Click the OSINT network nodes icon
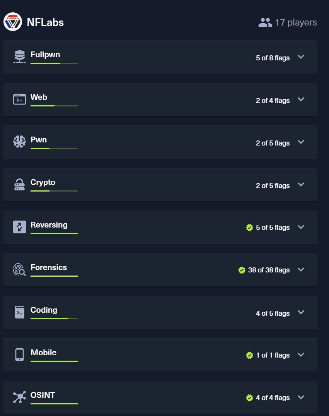The image size is (329, 416). [x=20, y=397]
